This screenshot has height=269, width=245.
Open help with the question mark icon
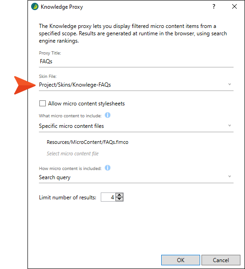pos(214,6)
